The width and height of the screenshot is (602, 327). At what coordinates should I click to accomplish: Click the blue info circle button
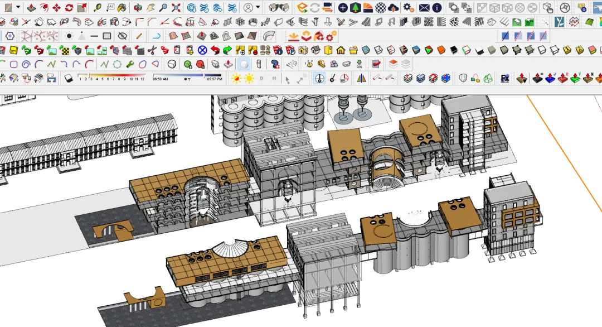(437, 8)
